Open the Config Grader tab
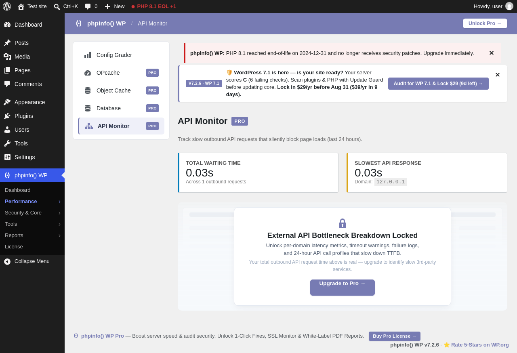This screenshot has width=517, height=353. click(x=121, y=55)
